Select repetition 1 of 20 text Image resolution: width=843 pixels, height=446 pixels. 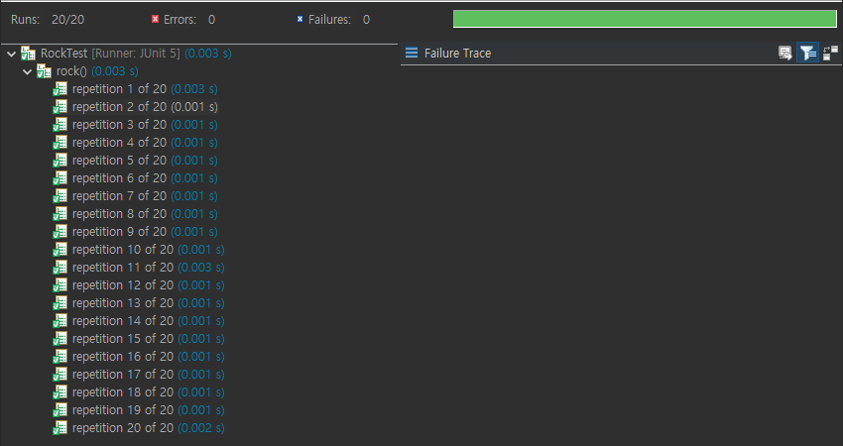pos(119,88)
